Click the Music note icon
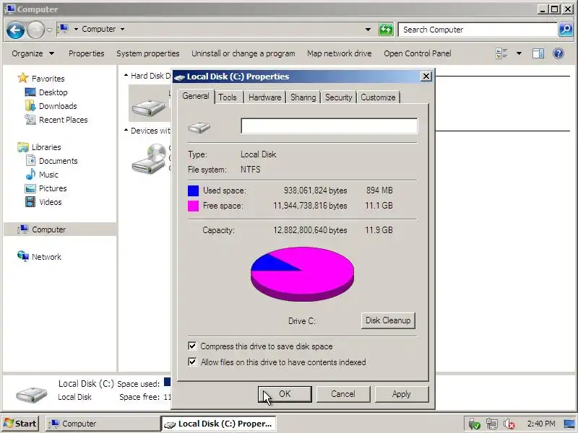Image resolution: width=578 pixels, height=433 pixels. click(30, 174)
